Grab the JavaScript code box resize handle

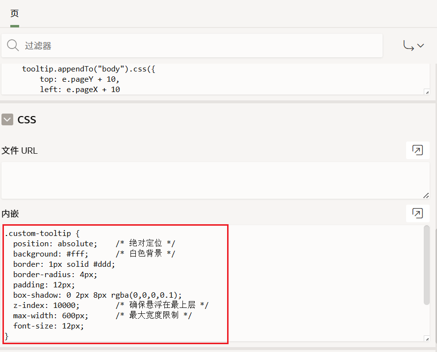426,92
